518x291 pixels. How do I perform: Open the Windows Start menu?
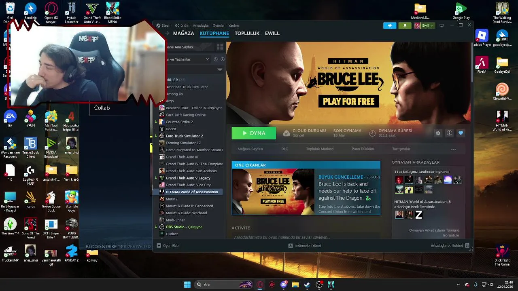(187, 285)
